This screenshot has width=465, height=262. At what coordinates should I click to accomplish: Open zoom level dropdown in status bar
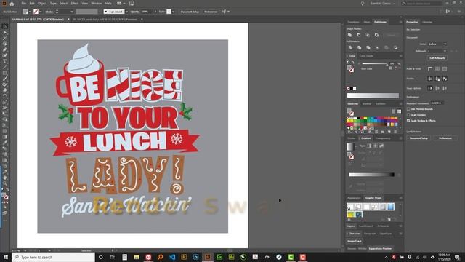25,250
